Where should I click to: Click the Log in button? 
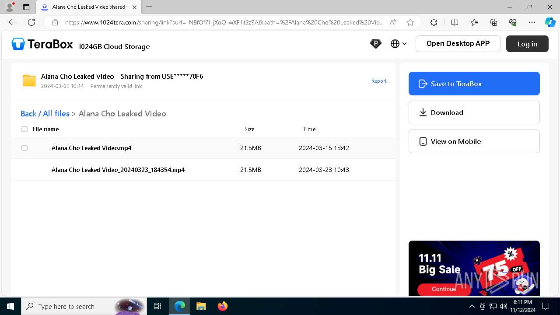pos(527,44)
